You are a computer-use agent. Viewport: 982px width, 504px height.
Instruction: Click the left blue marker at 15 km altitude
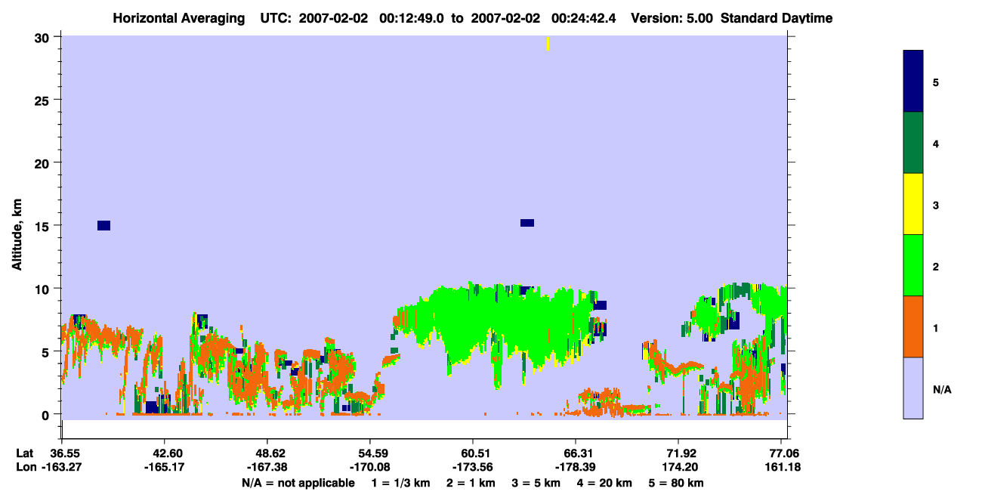click(x=104, y=225)
